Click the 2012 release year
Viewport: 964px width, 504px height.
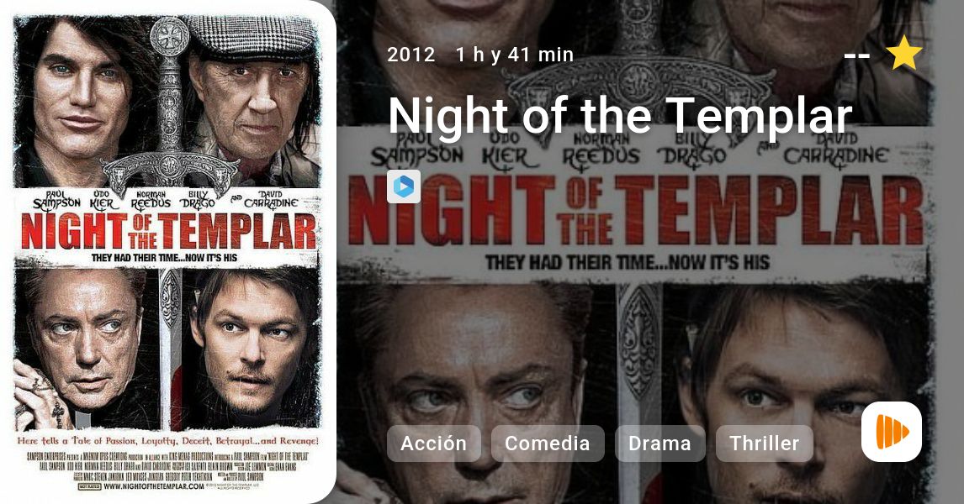click(x=411, y=55)
